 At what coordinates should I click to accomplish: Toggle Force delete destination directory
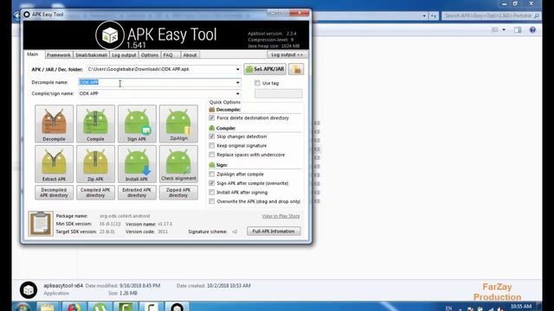pos(211,117)
